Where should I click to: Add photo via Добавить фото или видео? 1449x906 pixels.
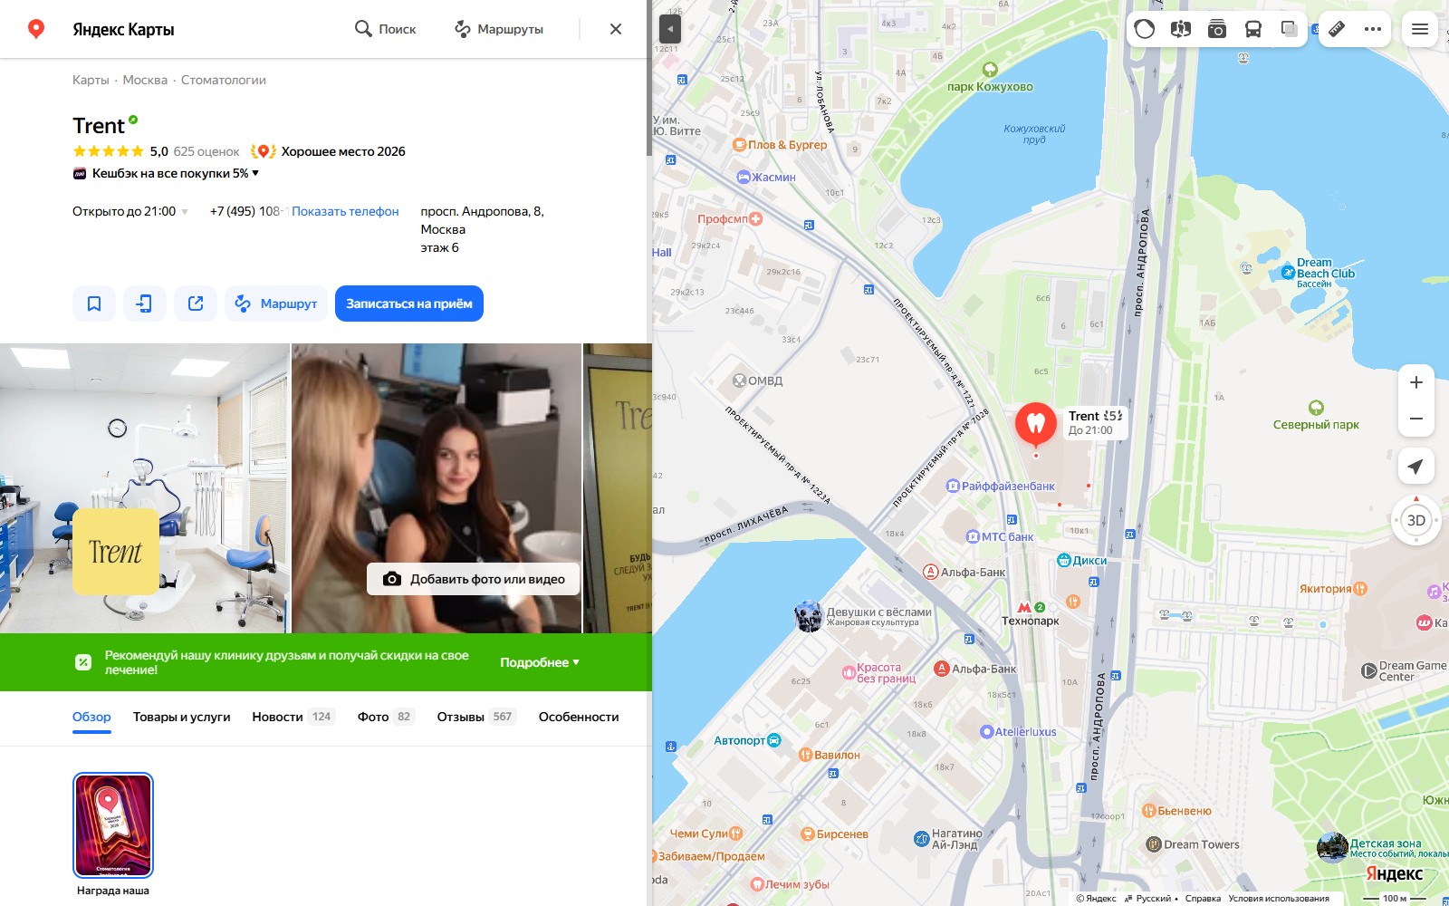pyautogui.click(x=473, y=579)
